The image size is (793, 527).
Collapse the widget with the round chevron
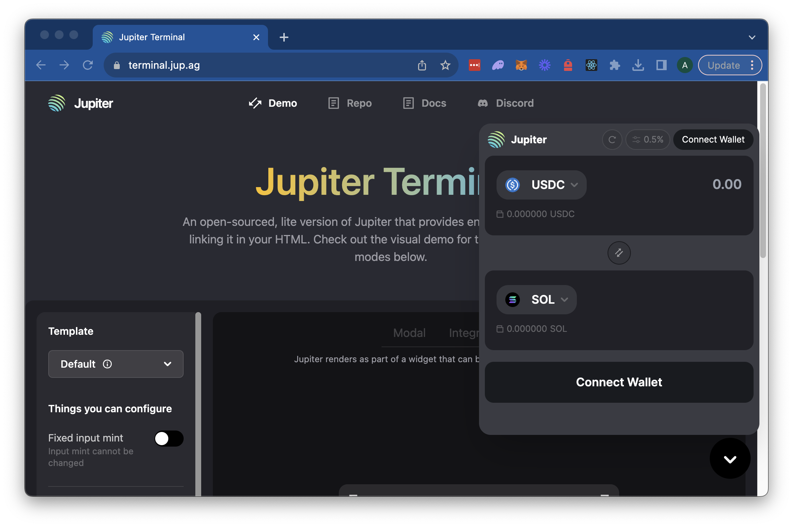tap(730, 458)
